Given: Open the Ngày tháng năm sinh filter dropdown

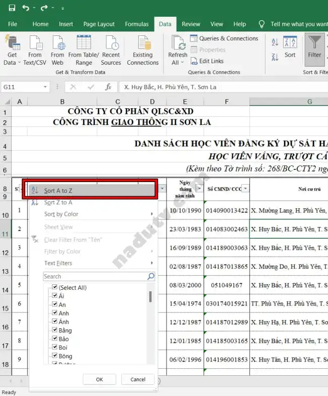Looking at the screenshot, I should click(x=199, y=189).
